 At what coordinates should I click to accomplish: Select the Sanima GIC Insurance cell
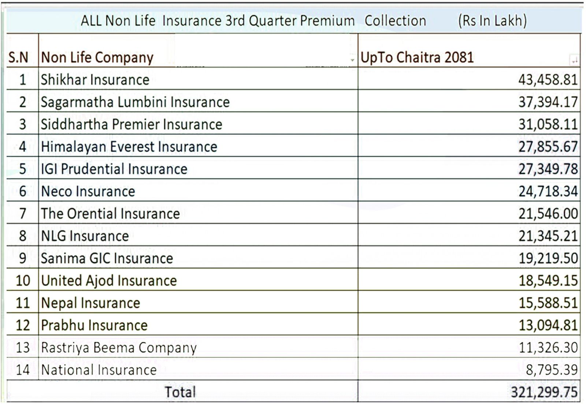(x=107, y=258)
